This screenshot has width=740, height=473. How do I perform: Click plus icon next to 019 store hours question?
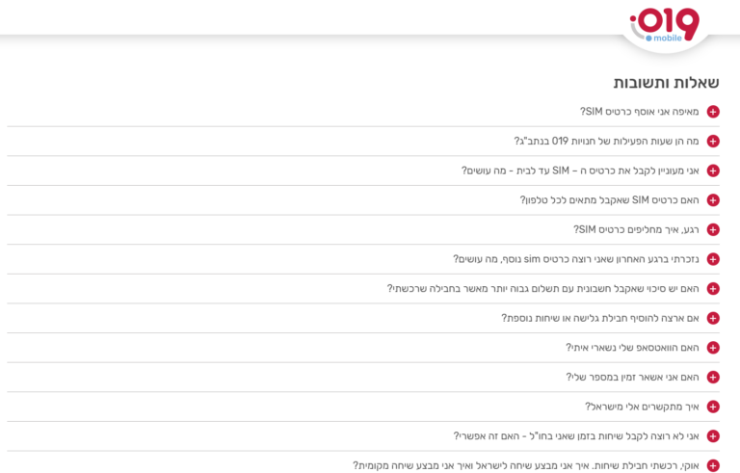713,141
